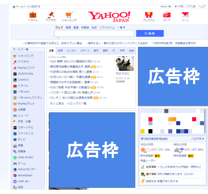Open 運行情報 3件の情報があります row

click(x=173, y=174)
